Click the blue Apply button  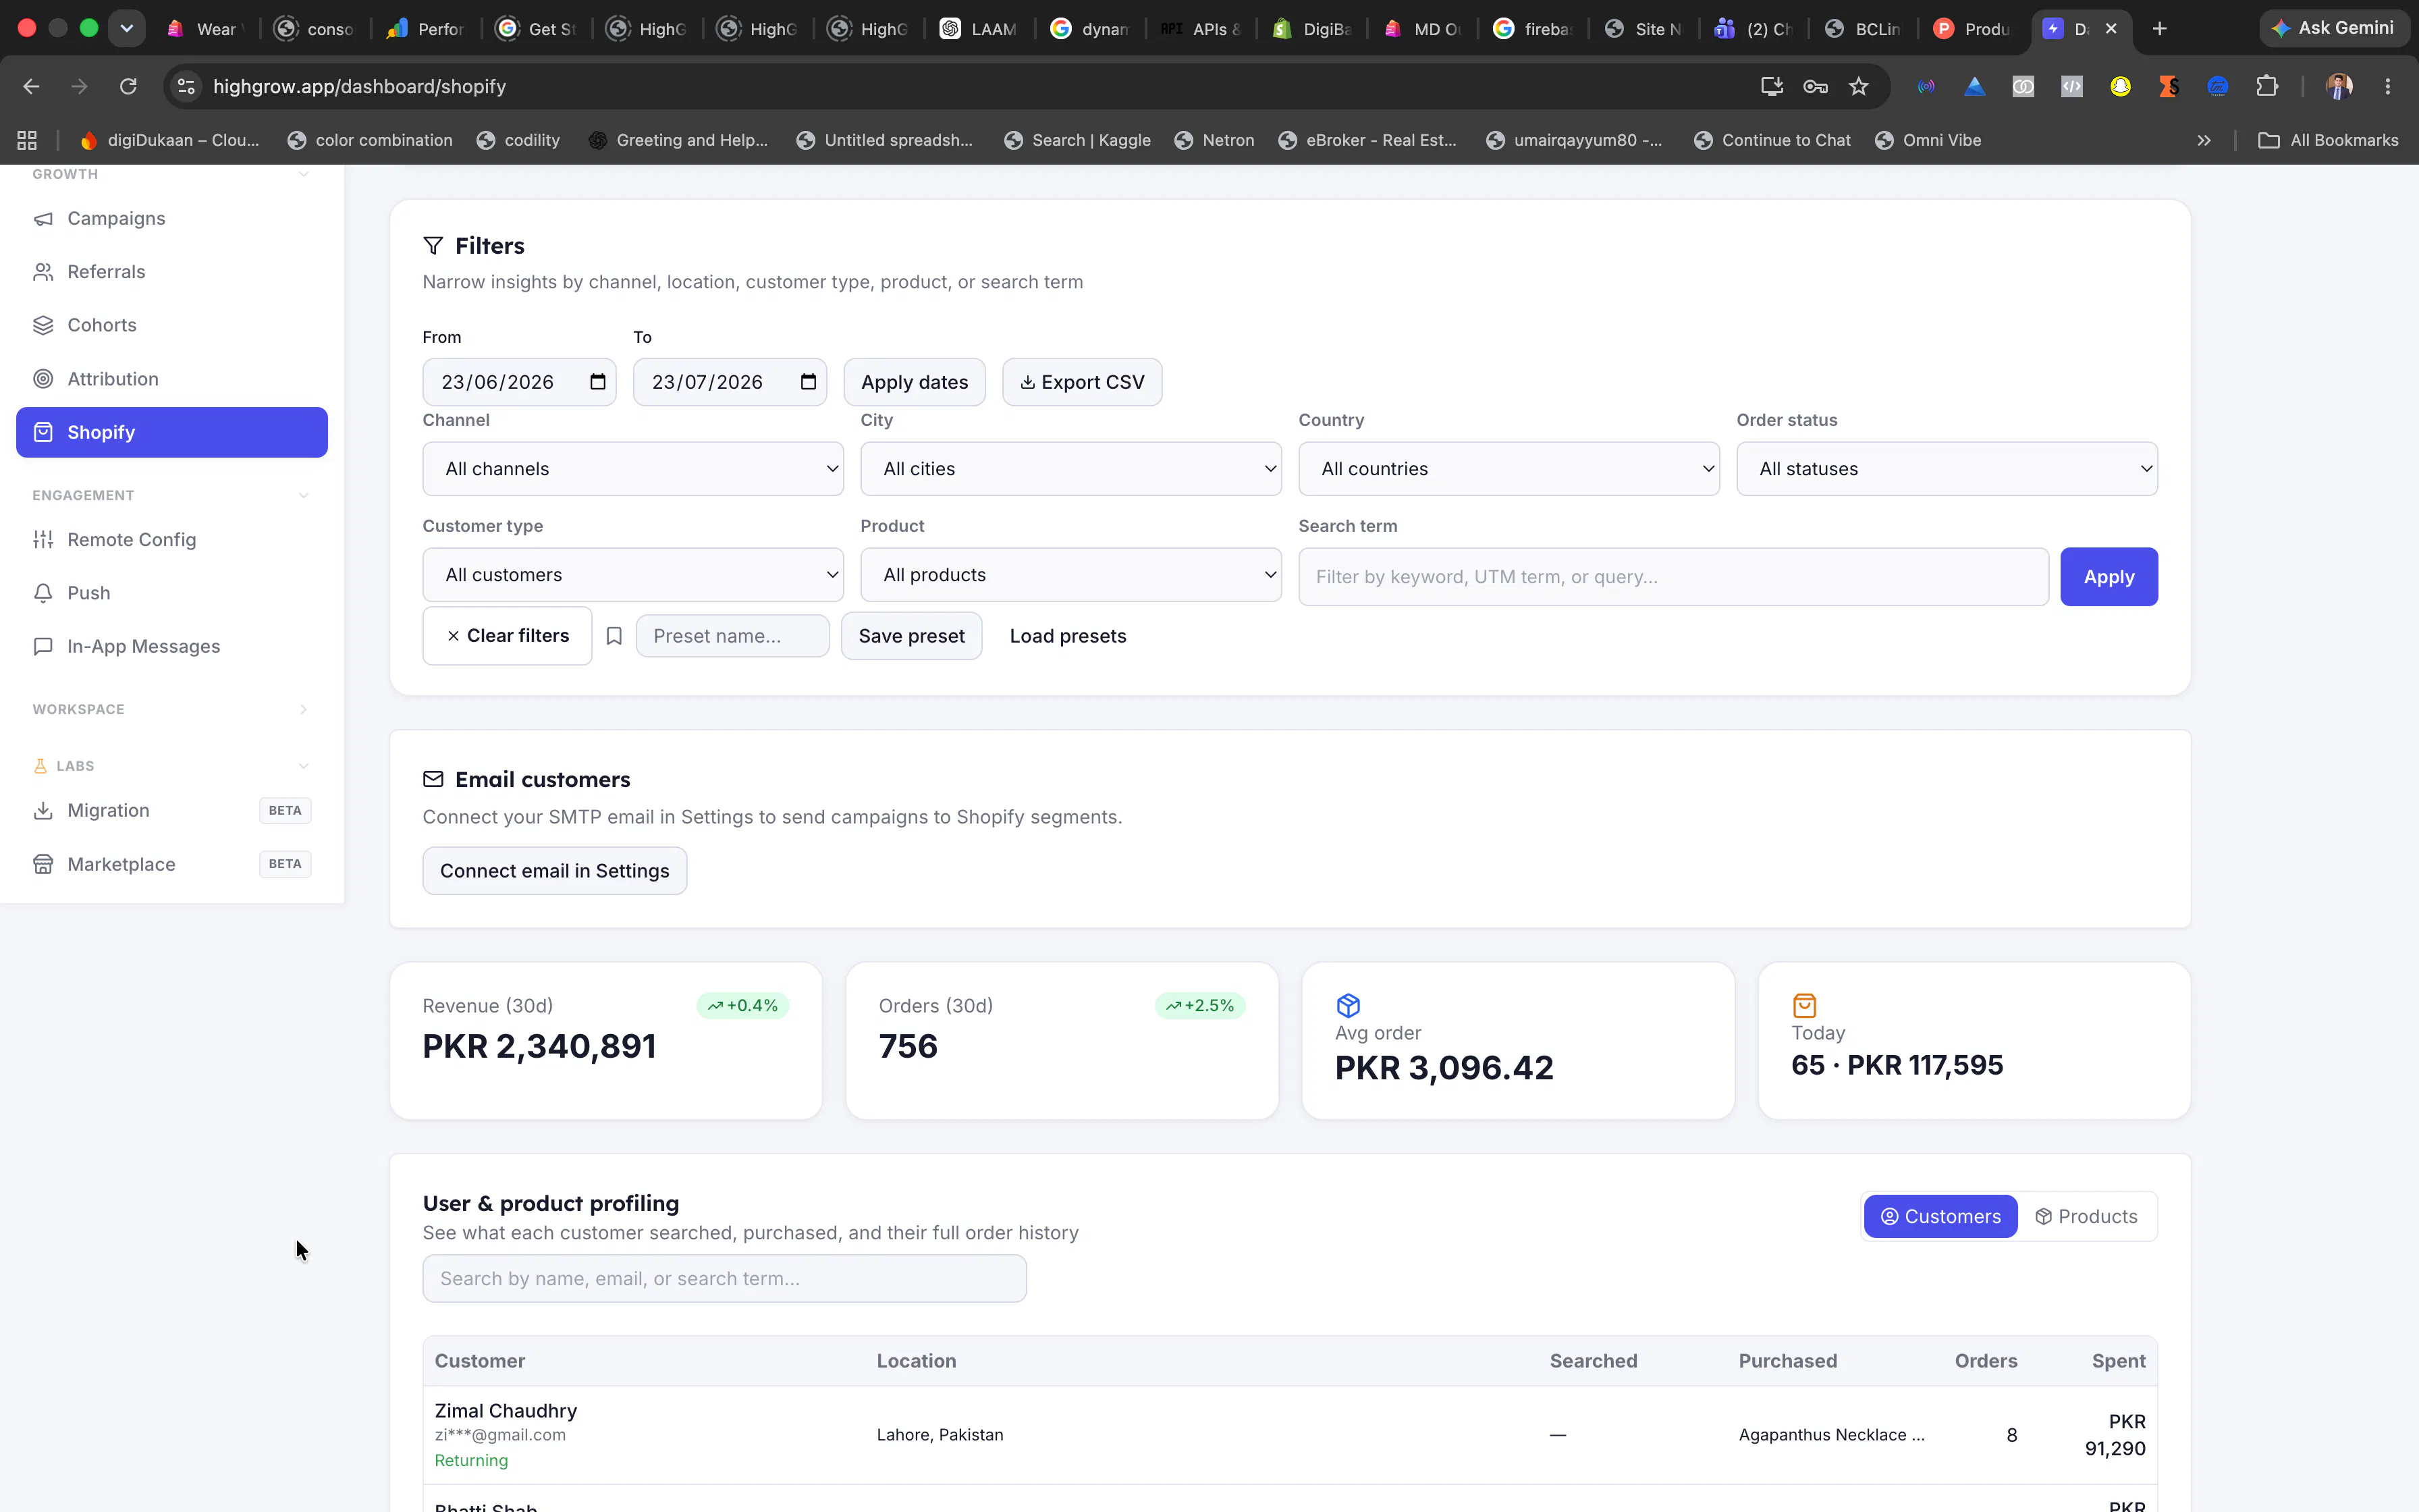click(2108, 577)
